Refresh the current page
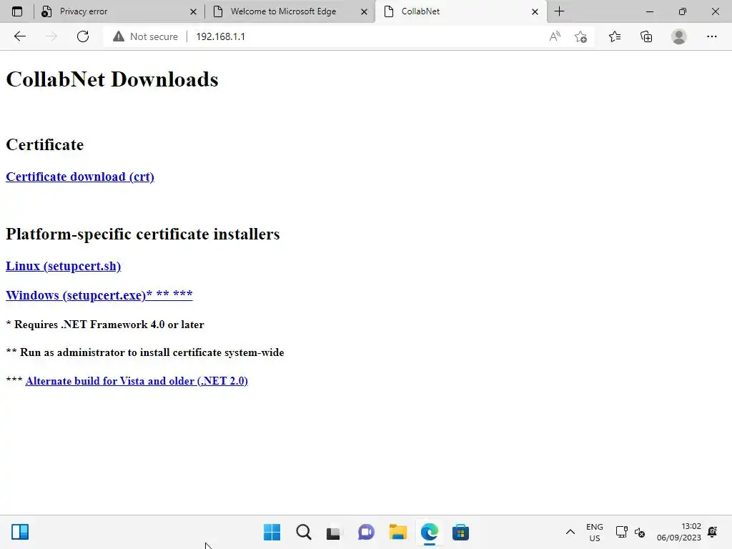 (83, 36)
